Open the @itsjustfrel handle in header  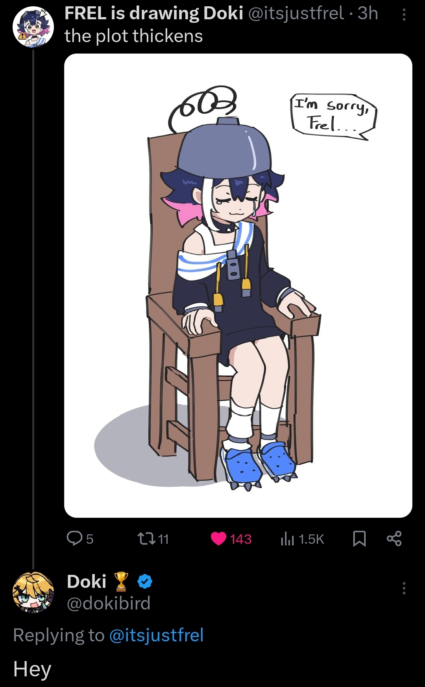tap(296, 13)
